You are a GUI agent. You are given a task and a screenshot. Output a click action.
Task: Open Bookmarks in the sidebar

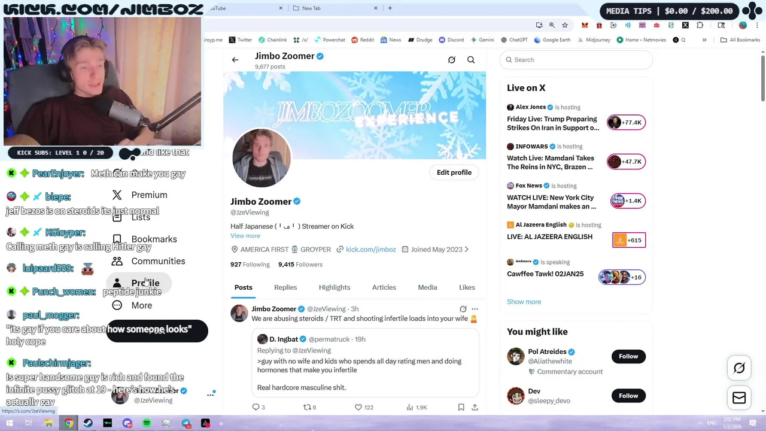[154, 239]
